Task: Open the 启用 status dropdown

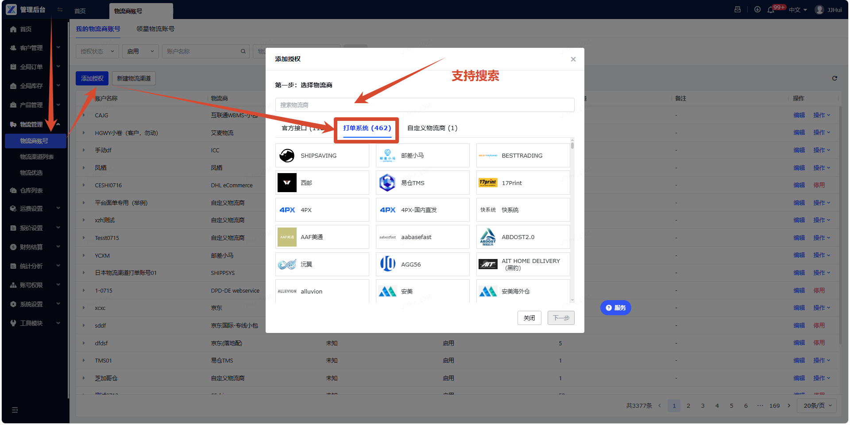Action: [x=140, y=51]
